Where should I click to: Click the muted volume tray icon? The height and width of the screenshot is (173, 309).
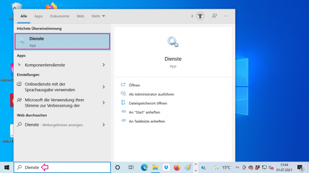tap(271, 168)
